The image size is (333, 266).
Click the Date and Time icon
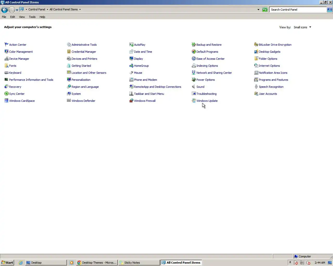click(x=131, y=52)
